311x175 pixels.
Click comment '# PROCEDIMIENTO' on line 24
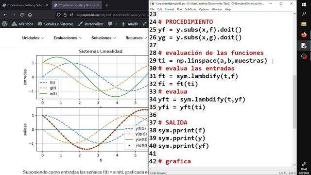click(186, 22)
